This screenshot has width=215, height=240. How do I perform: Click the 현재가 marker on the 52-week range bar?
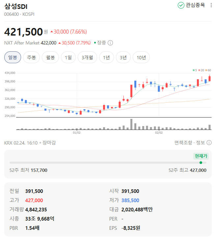click(201, 163)
